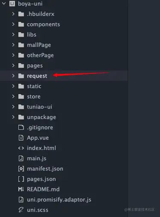Click the blank file icon beside .gitignore
The width and height of the screenshot is (160, 217).
point(21,127)
